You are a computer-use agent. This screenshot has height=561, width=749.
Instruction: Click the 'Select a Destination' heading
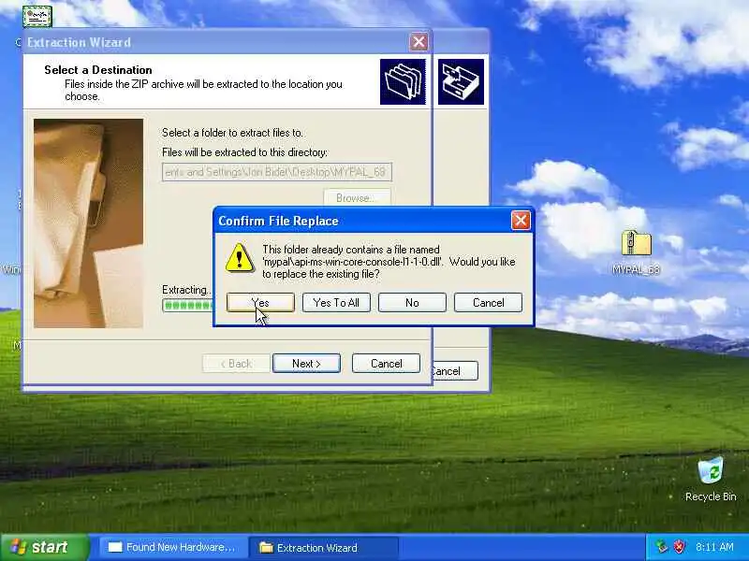98,69
